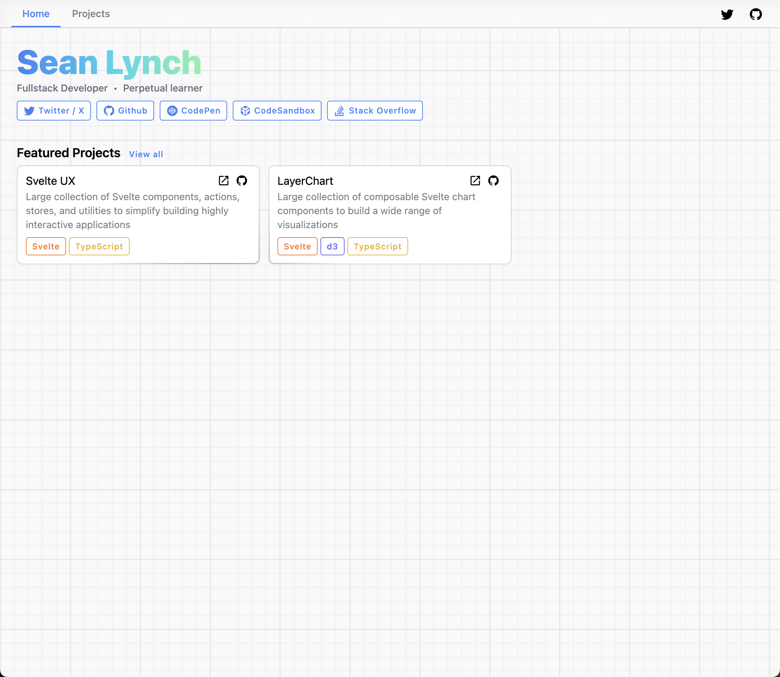Click the cube icon in the CodeSandbox button
The image size is (780, 677).
pos(246,110)
